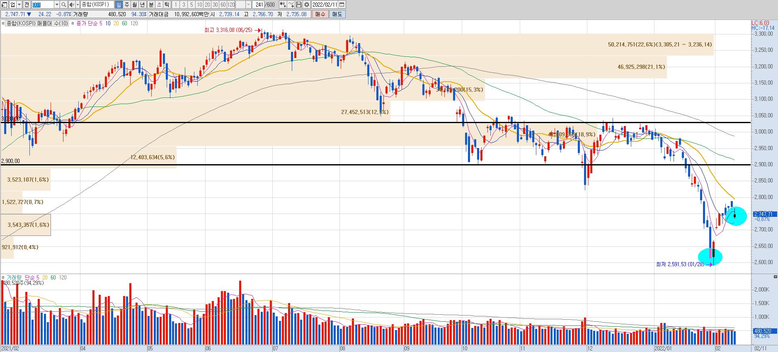
Task: Click the price chart's green moving average 60 label
Action: (x=124, y=23)
